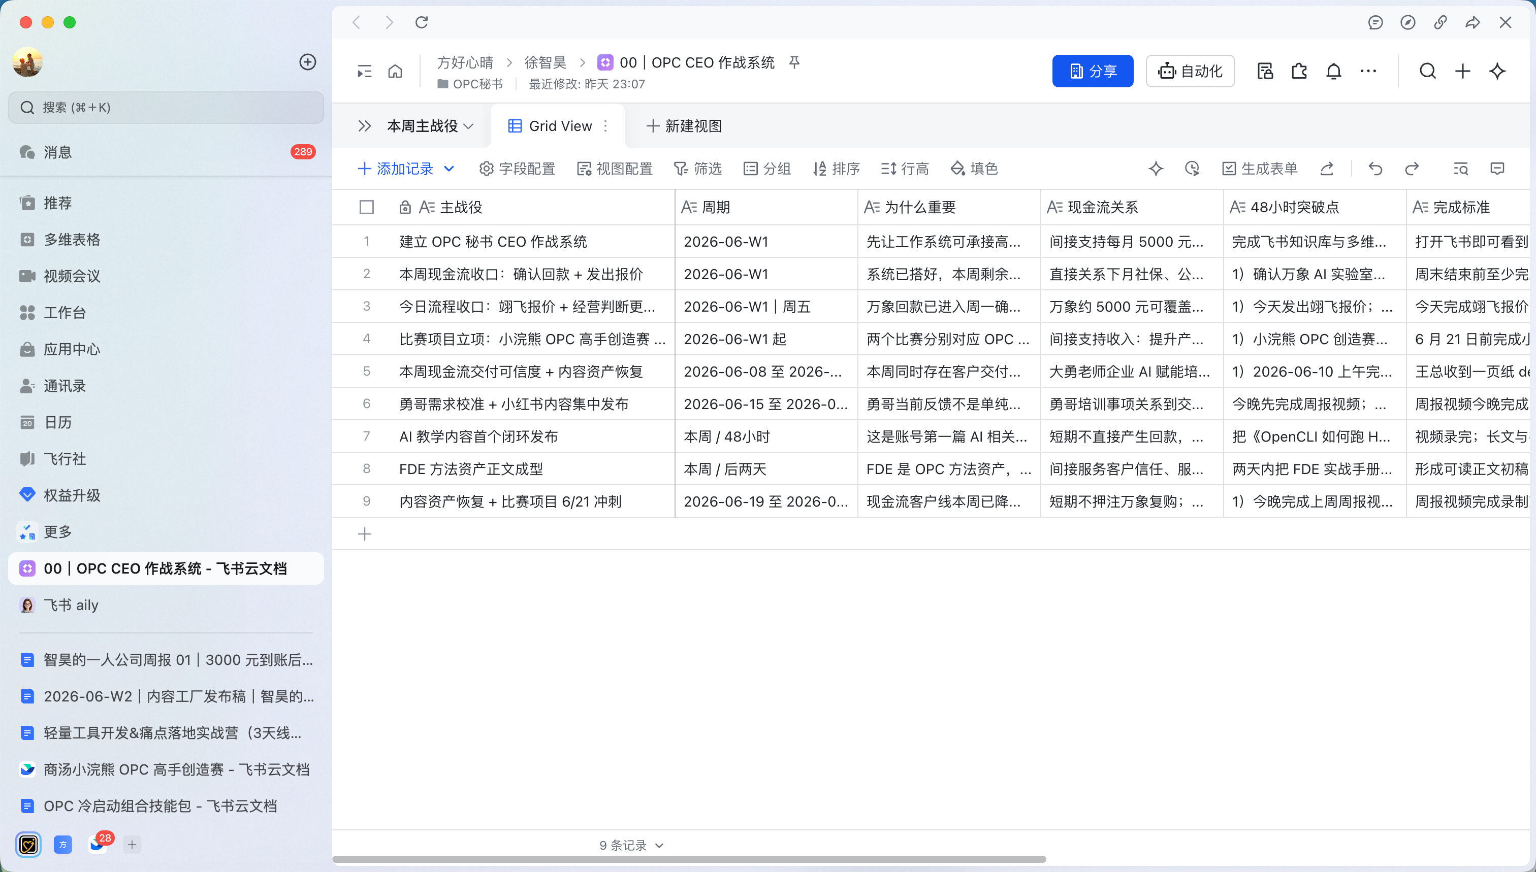Undo the last action
This screenshot has height=872, width=1536.
(x=1375, y=169)
